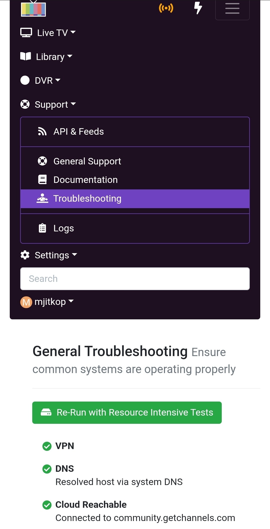Click the Cloud Reachable check icon
Image resolution: width=270 pixels, height=529 pixels.
[47, 505]
